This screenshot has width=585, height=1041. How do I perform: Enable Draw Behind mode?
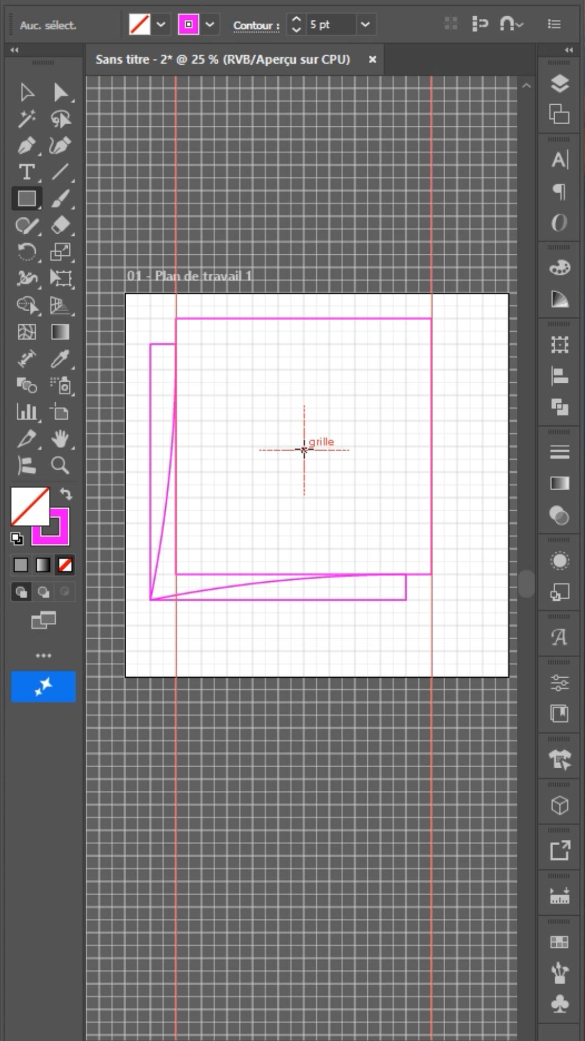coord(43,592)
